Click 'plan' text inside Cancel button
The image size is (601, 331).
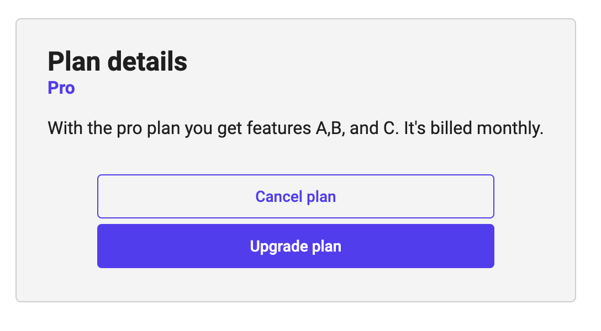point(321,196)
